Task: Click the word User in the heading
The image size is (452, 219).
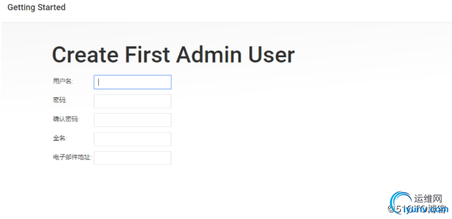Action: click(272, 55)
